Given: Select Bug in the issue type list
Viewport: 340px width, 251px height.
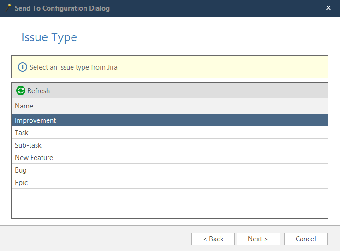Looking at the screenshot, I should (21, 170).
